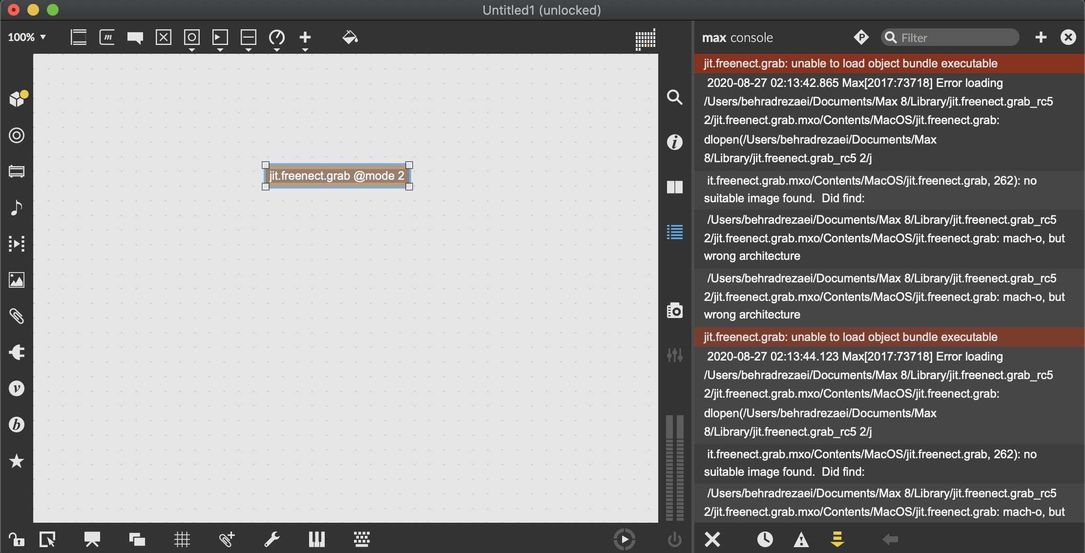Toggle the P patcher-filter diamond in console

tap(861, 37)
